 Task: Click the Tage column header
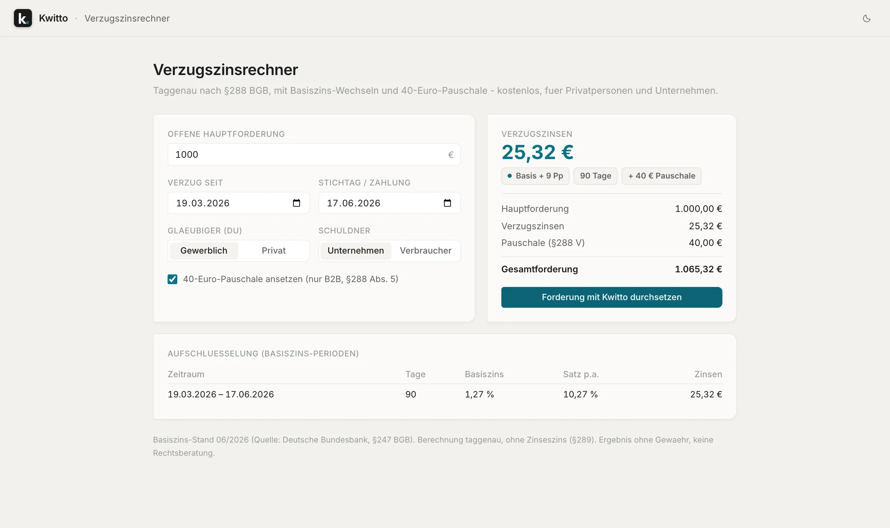click(x=415, y=374)
